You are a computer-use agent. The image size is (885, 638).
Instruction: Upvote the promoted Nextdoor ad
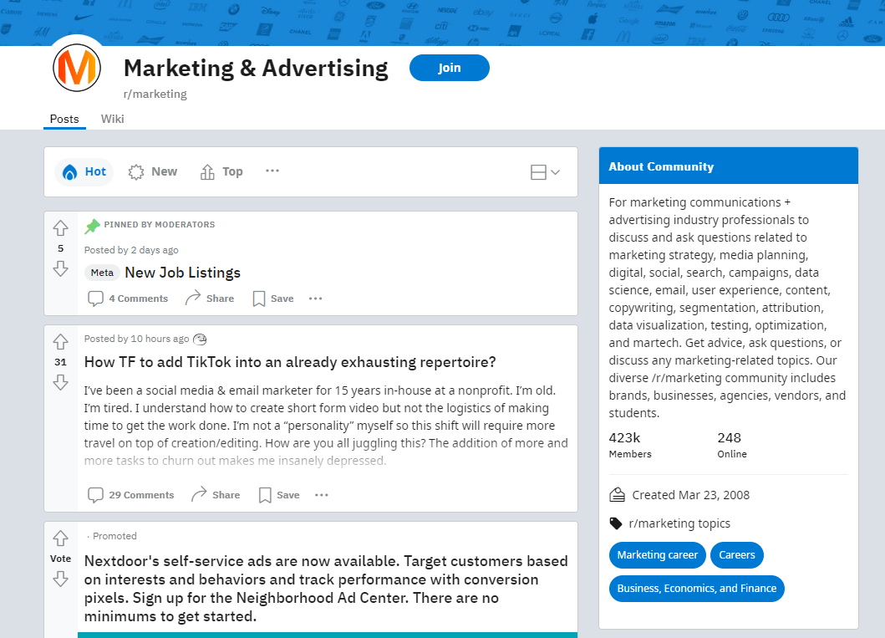(x=60, y=538)
